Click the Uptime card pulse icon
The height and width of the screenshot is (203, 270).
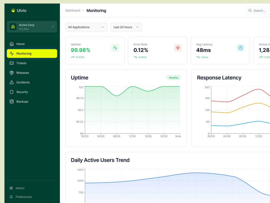click(x=115, y=48)
